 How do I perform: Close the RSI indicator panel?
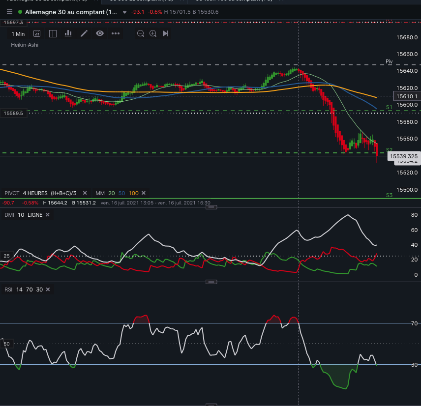pos(48,290)
